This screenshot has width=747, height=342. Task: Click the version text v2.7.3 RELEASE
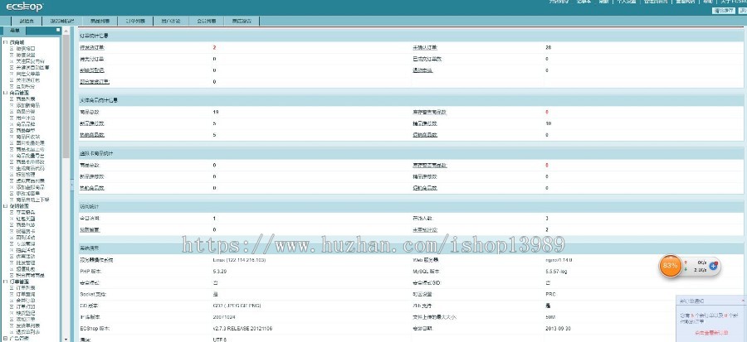(x=242, y=329)
